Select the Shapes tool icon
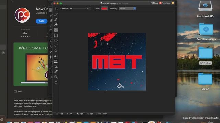Image resolution: width=220 pixels, height=123 pixels. pyautogui.click(x=56, y=61)
